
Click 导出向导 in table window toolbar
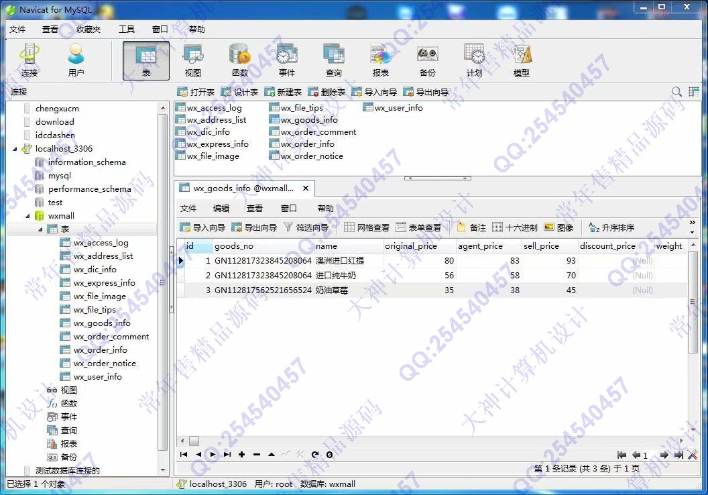255,227
